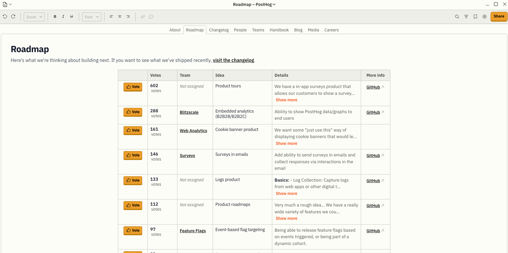Click the redo arrow icon
Screen dimensions: 508x253
[x=13, y=17]
